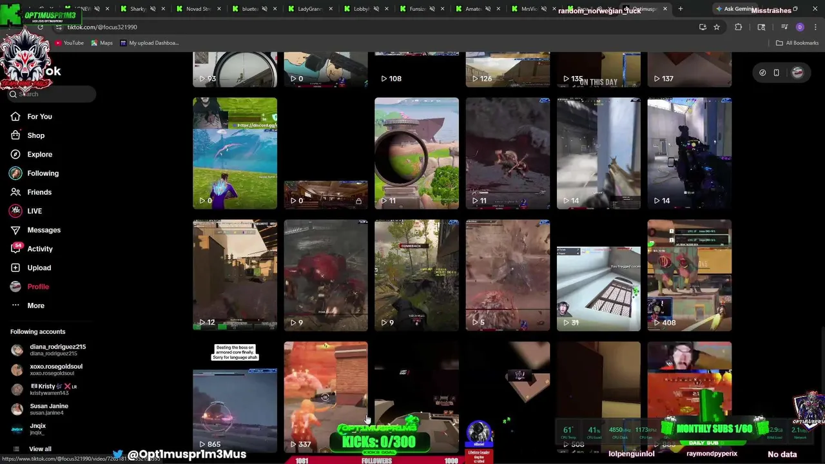Viewport: 825px width, 464px height.
Task: Open Activity notifications
Action: (x=39, y=249)
